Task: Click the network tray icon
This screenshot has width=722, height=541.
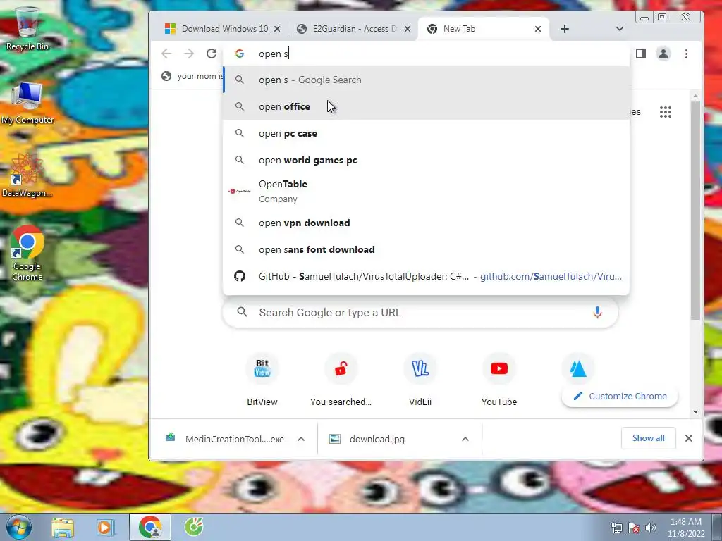Action: coord(616,528)
